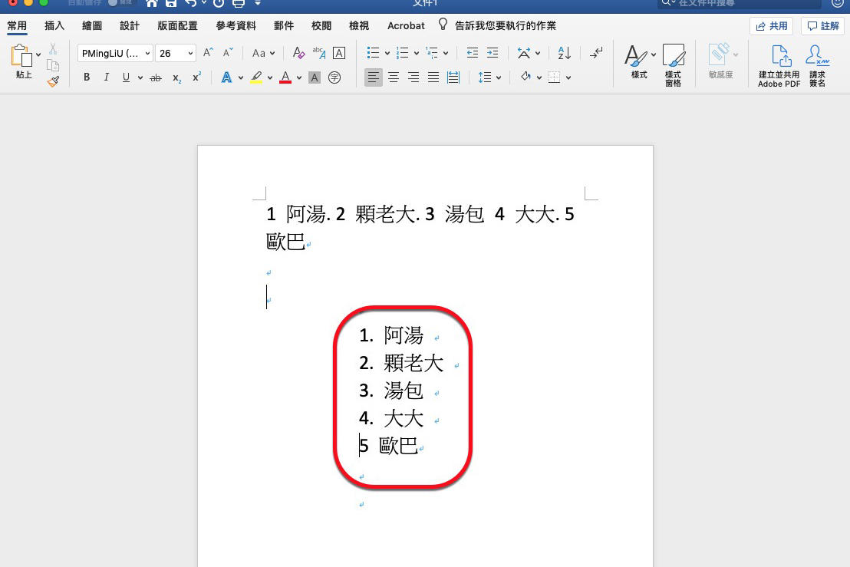Click the 註解 button
Screen dimensions: 850x567
coord(822,25)
